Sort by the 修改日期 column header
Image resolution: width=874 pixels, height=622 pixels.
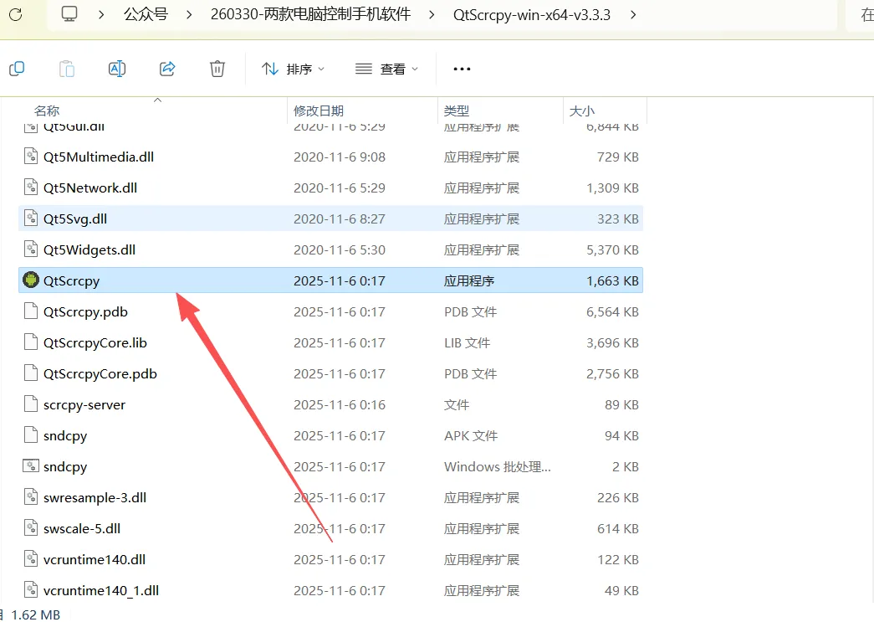319,111
